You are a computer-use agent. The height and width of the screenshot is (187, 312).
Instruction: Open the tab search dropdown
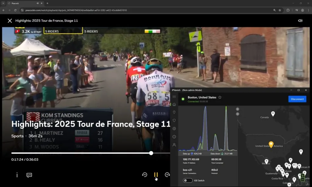[x=3, y=3]
